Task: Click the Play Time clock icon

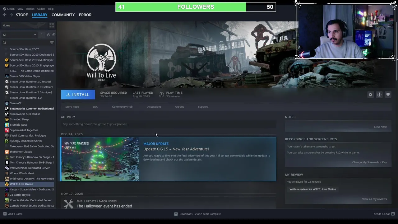Action: tap(161, 95)
